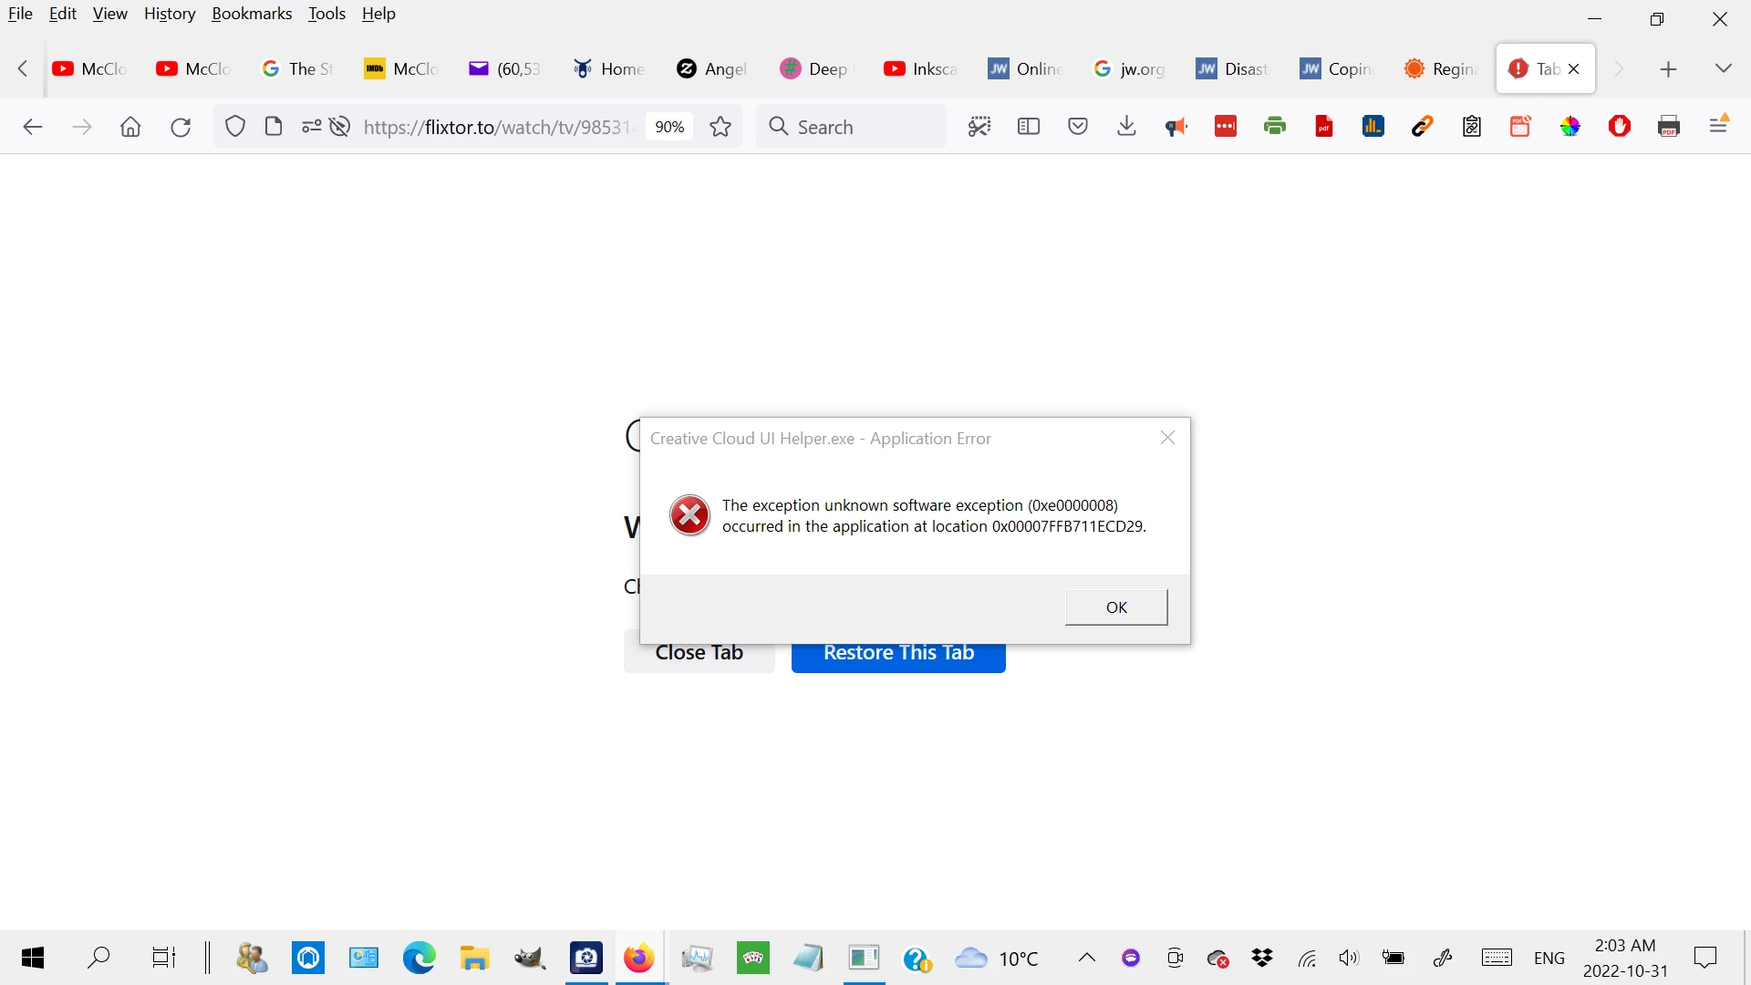The height and width of the screenshot is (985, 1751).
Task: Click the tracking protection shield icon
Action: (235, 127)
